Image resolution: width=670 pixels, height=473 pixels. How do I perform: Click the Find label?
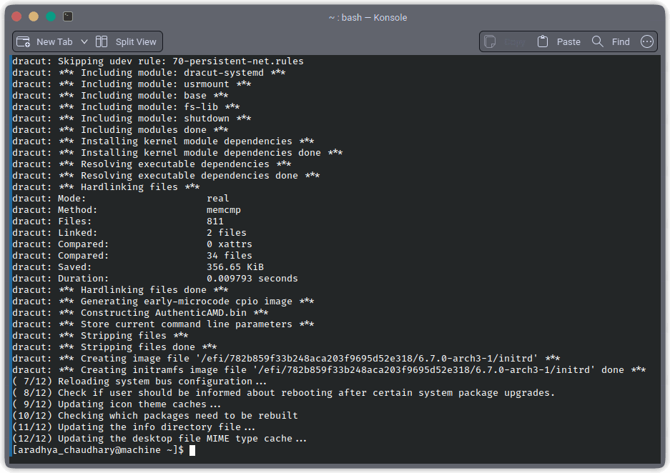621,42
